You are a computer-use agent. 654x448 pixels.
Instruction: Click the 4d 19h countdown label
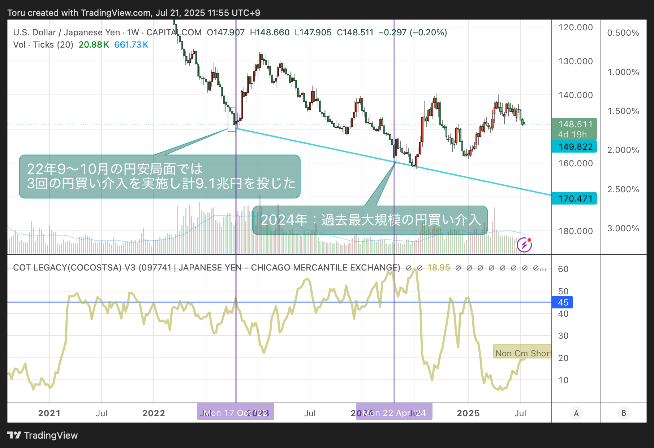tap(572, 135)
